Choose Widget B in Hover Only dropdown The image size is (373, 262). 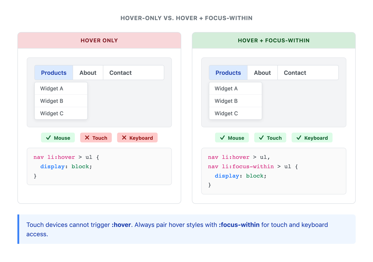coord(61,101)
